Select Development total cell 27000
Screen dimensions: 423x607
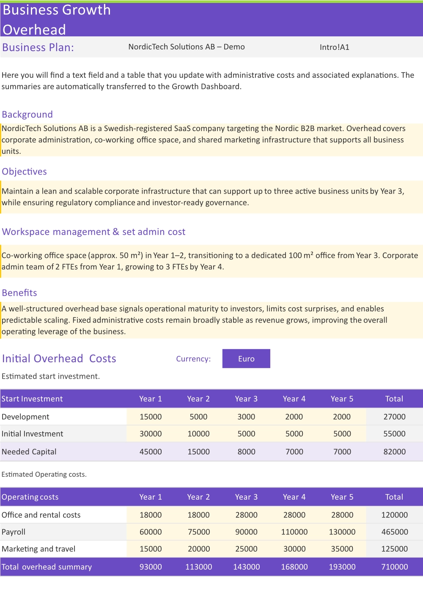(x=394, y=417)
